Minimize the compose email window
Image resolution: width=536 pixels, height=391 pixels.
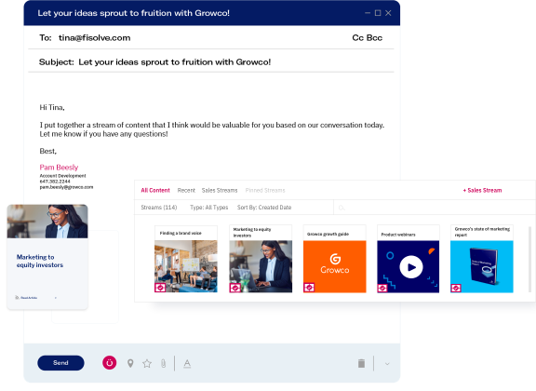(368, 13)
